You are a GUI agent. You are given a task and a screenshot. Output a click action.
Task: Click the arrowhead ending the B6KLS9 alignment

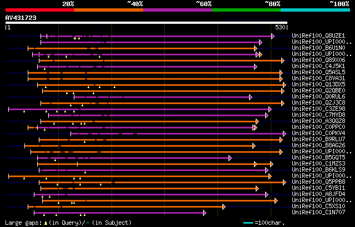[x=267, y=171]
